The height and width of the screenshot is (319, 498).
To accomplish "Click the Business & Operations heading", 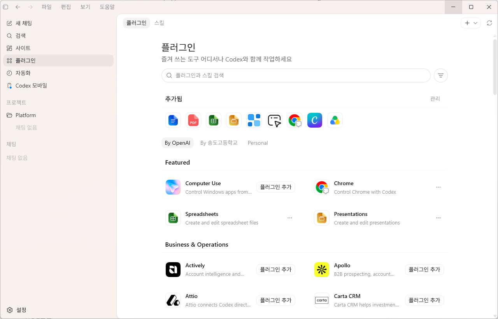I will pos(196,245).
